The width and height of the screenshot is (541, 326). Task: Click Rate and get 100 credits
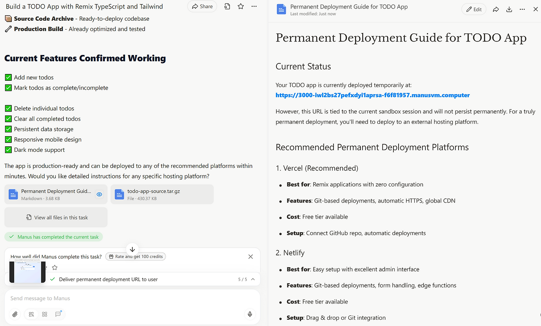[x=135, y=256]
